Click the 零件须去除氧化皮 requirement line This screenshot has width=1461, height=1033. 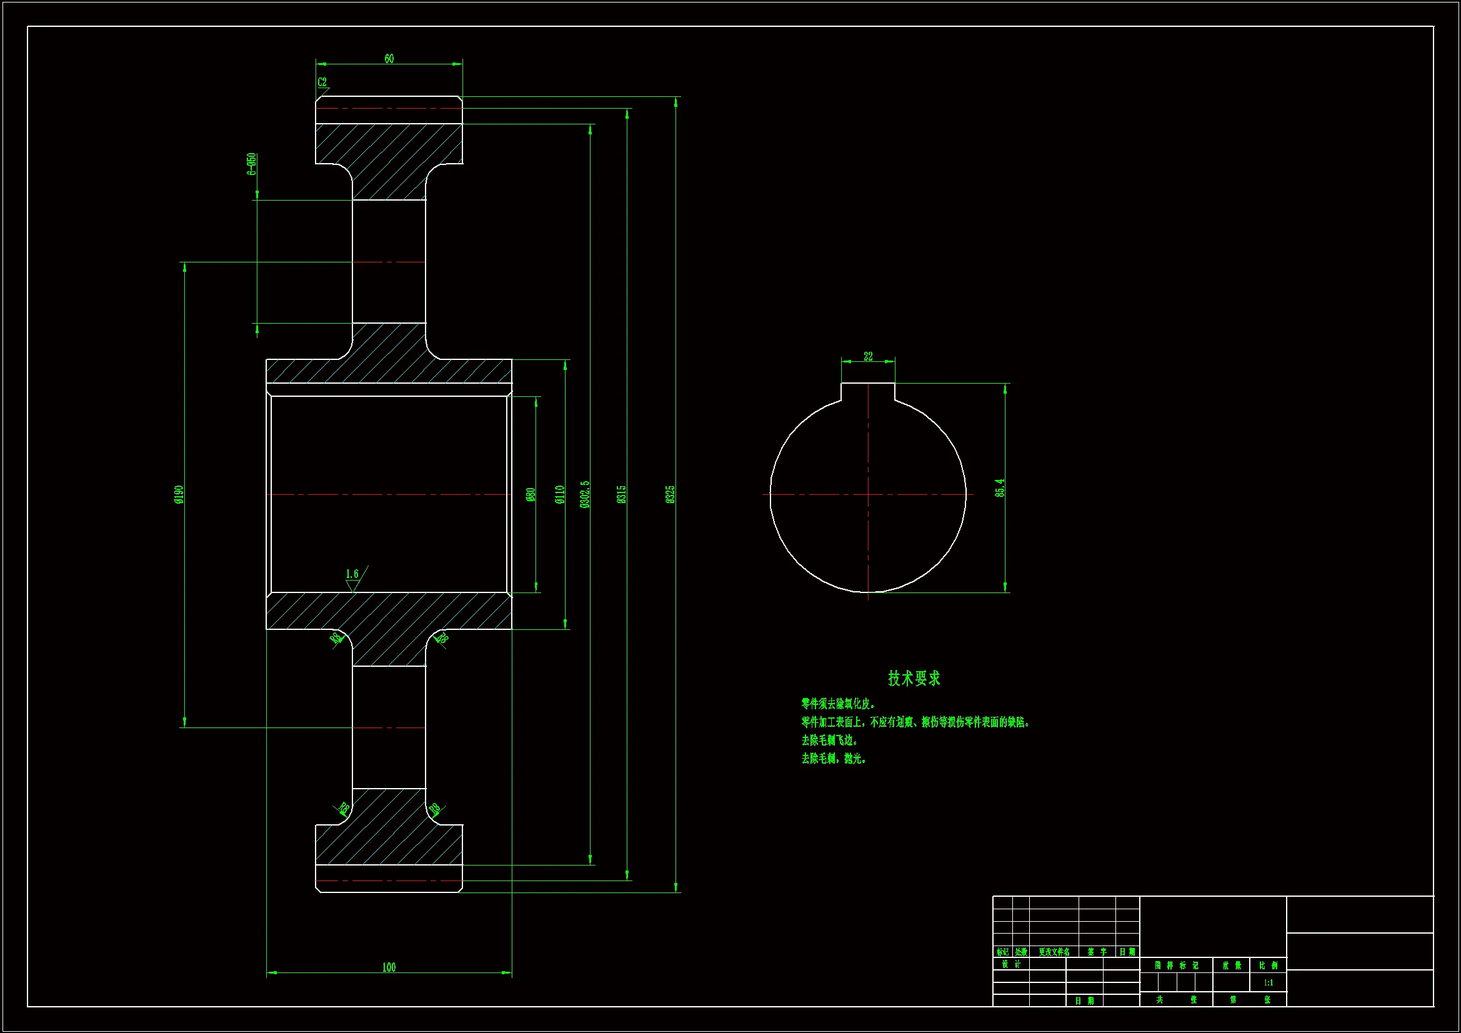pyautogui.click(x=838, y=704)
